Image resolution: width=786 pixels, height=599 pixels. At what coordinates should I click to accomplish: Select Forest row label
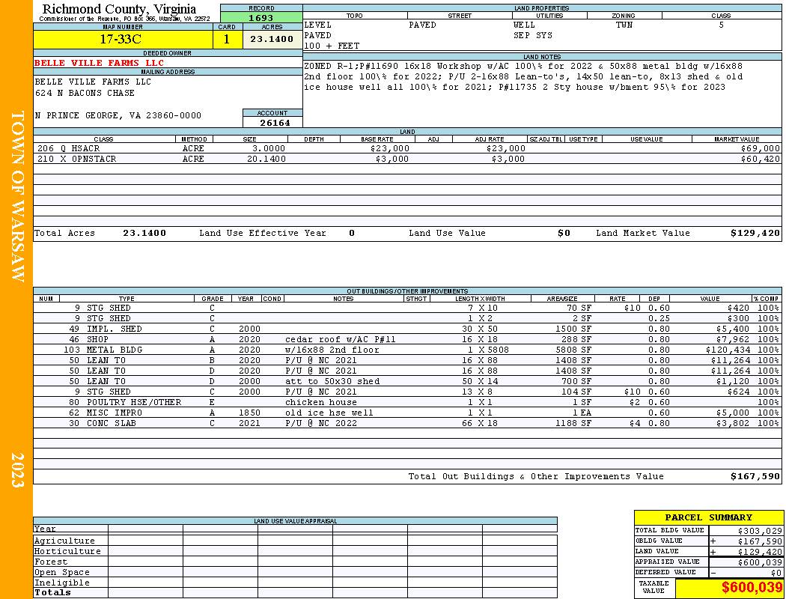pyautogui.click(x=51, y=562)
